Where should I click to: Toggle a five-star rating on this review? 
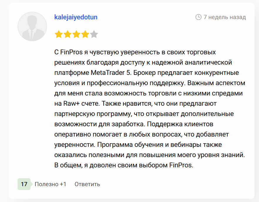point(94,34)
